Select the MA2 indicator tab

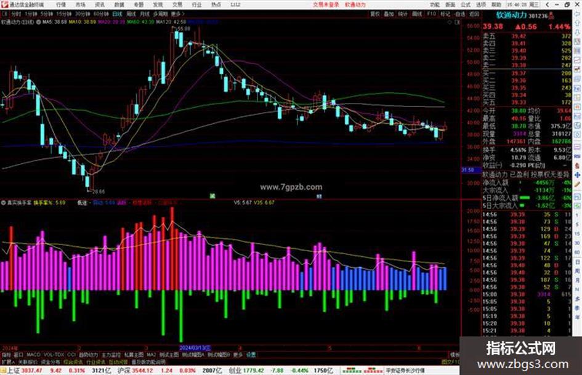[x=152, y=355]
